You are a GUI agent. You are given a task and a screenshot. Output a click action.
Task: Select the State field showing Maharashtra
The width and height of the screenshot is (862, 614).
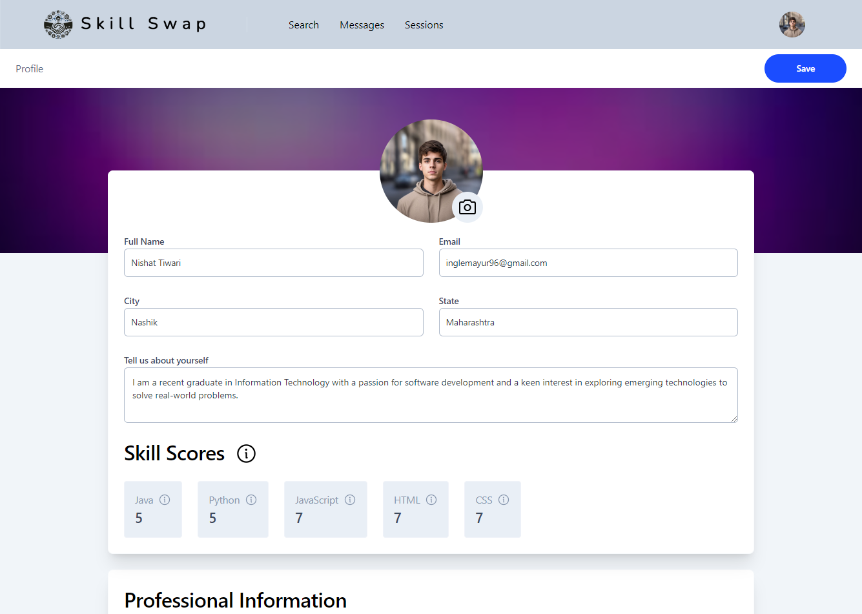coord(588,322)
